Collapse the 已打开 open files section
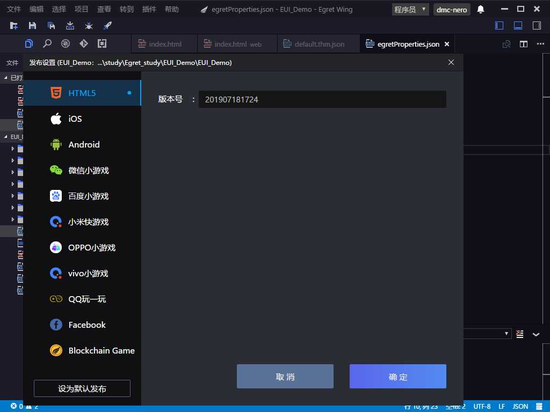This screenshot has width=550, height=412. 5,77
